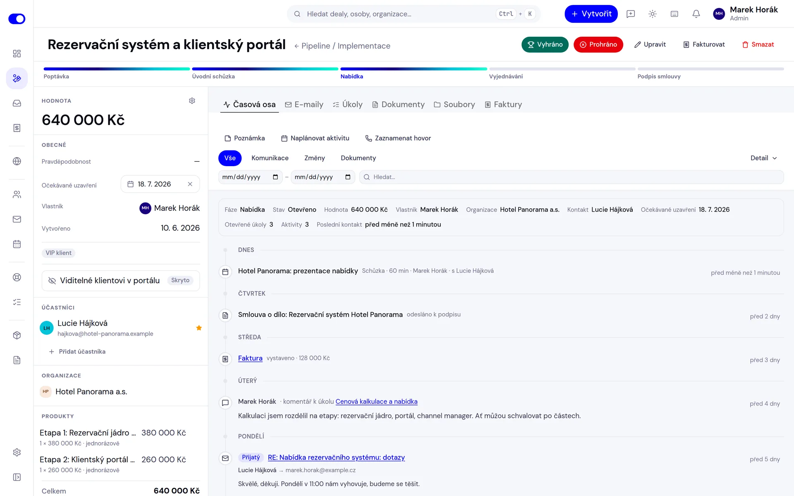Open the calendar sidebar icon

point(17,244)
